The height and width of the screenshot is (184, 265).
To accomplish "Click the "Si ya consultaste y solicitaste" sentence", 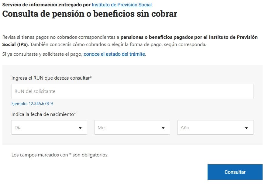I will click(43, 54).
